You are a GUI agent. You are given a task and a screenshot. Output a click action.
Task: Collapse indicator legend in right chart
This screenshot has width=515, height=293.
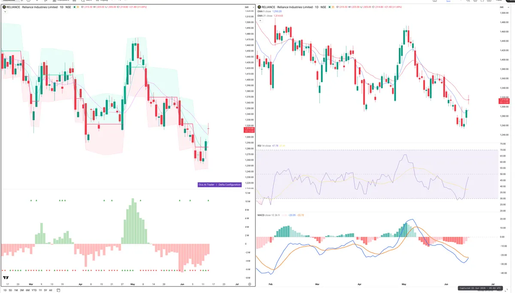260,21
